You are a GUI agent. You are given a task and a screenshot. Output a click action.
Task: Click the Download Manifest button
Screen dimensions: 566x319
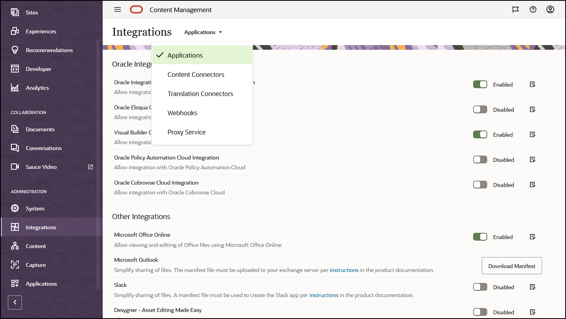512,266
